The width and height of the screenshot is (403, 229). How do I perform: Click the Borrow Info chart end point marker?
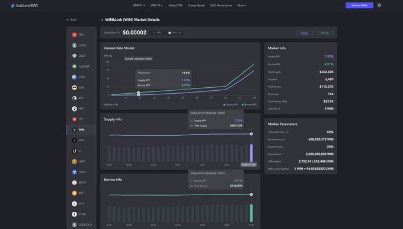click(x=251, y=194)
